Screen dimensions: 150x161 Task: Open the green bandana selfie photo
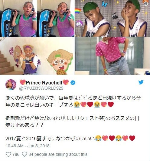pos(112,18)
